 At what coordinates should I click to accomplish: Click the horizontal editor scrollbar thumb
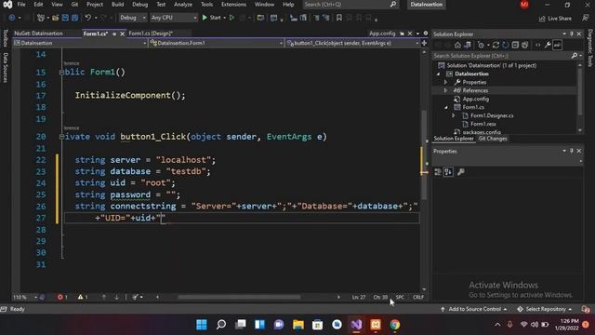tap(239, 297)
